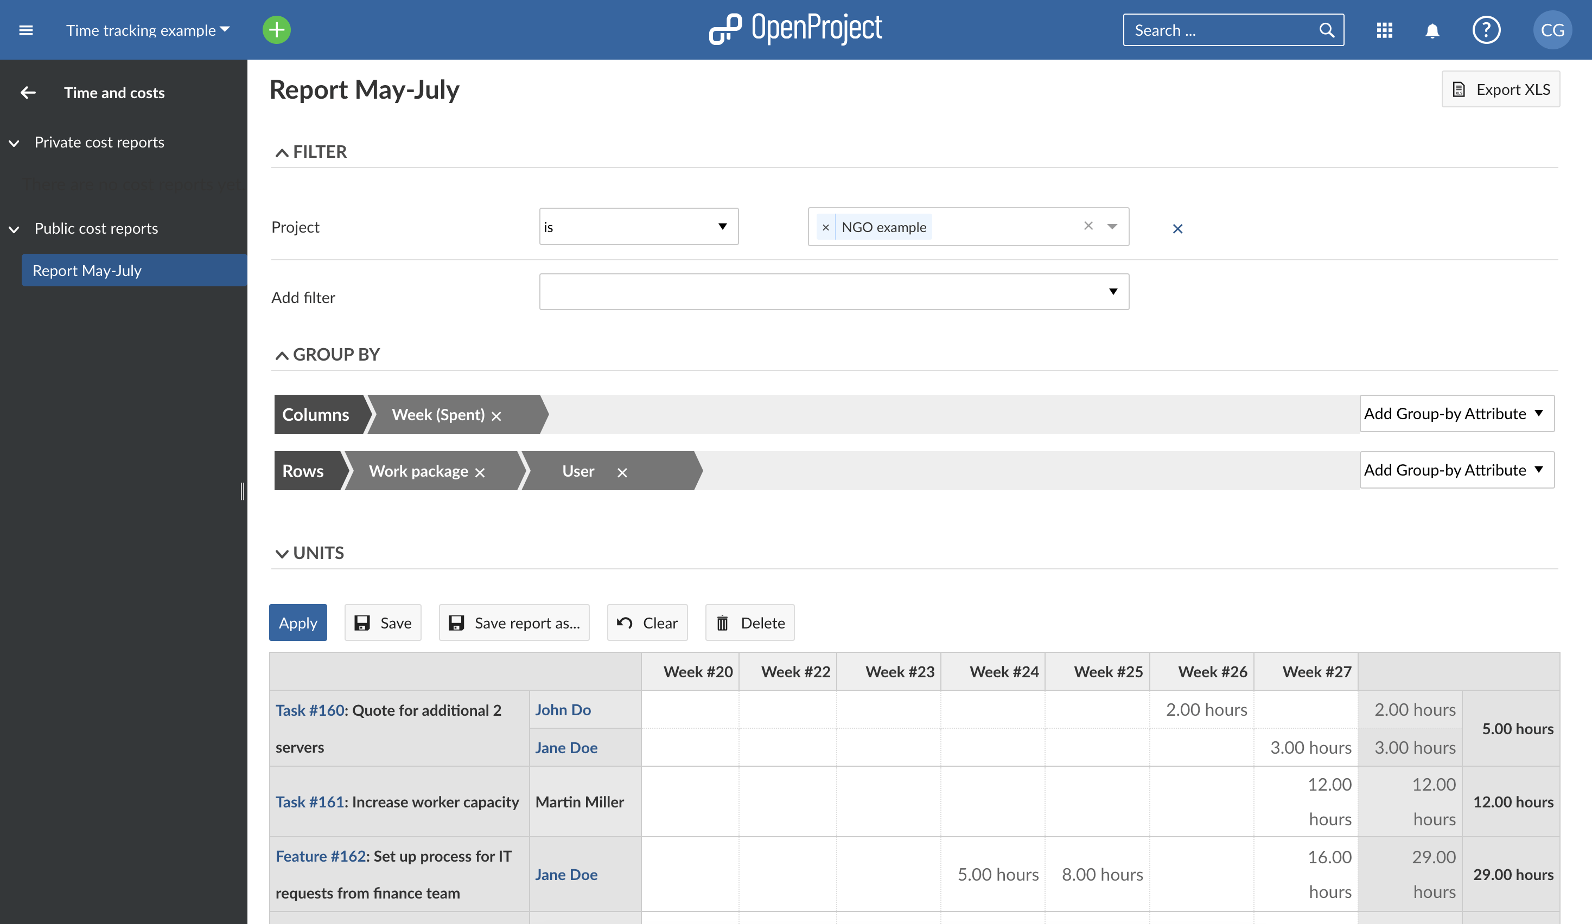Screen dimensions: 1592x924
Task: Open the modules grid menu
Action: pos(1384,30)
